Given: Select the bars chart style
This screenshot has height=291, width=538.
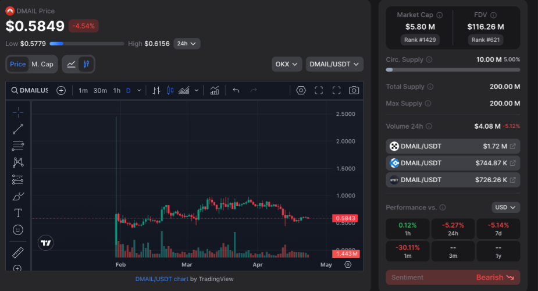Looking at the screenshot, I should click(x=156, y=91).
